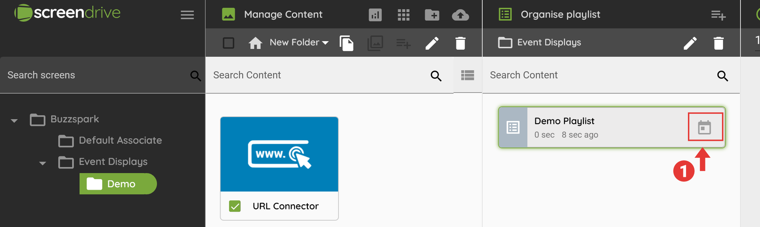Delete selected content using Manage Content trash icon

pyautogui.click(x=460, y=43)
